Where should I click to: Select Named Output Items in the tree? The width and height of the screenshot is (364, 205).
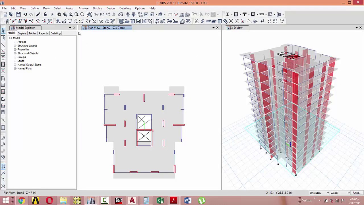click(x=29, y=65)
